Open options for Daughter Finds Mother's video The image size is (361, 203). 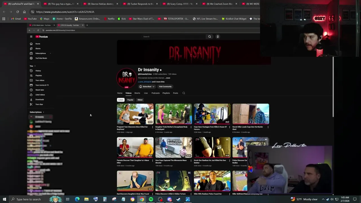click(x=191, y=127)
